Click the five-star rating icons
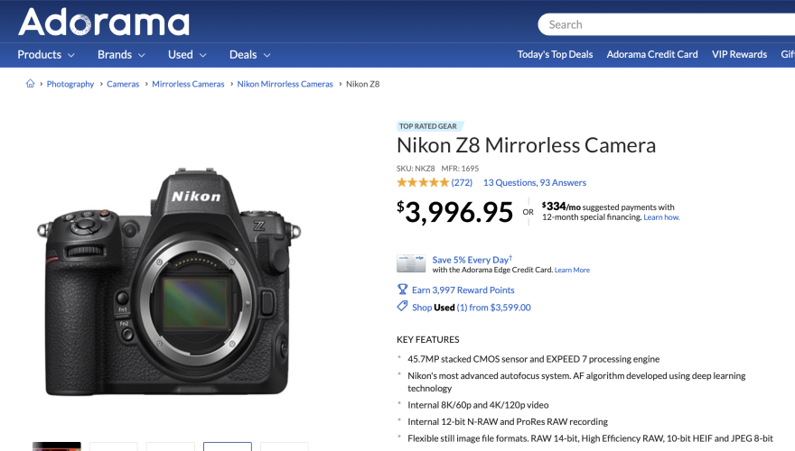795x451 pixels. click(x=423, y=182)
